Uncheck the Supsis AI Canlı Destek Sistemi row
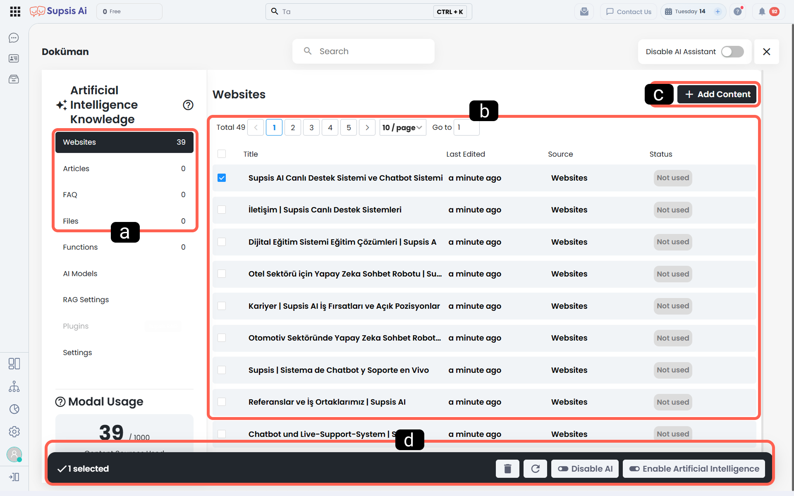 pos(222,178)
